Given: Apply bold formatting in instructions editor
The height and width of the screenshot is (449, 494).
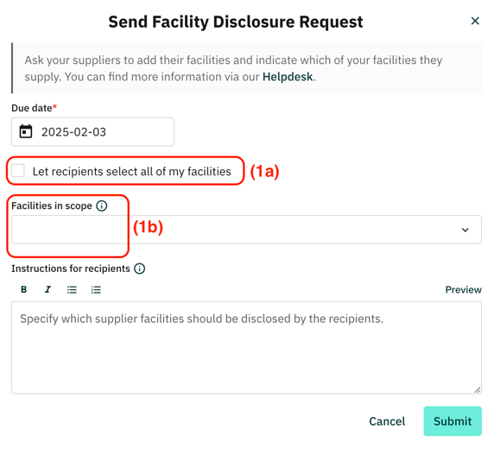Looking at the screenshot, I should (23, 289).
